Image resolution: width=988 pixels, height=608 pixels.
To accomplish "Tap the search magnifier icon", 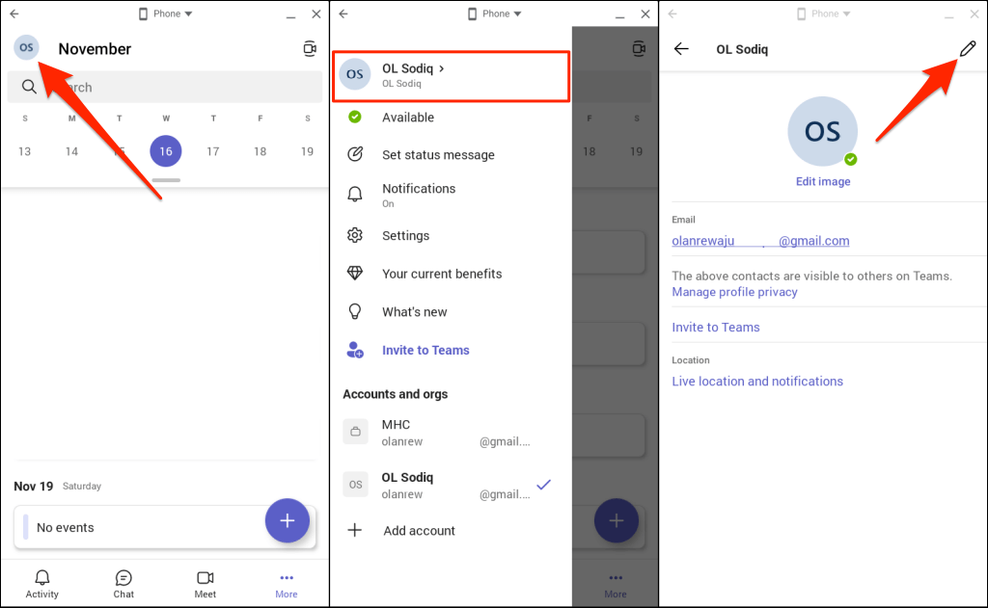I will coord(29,87).
